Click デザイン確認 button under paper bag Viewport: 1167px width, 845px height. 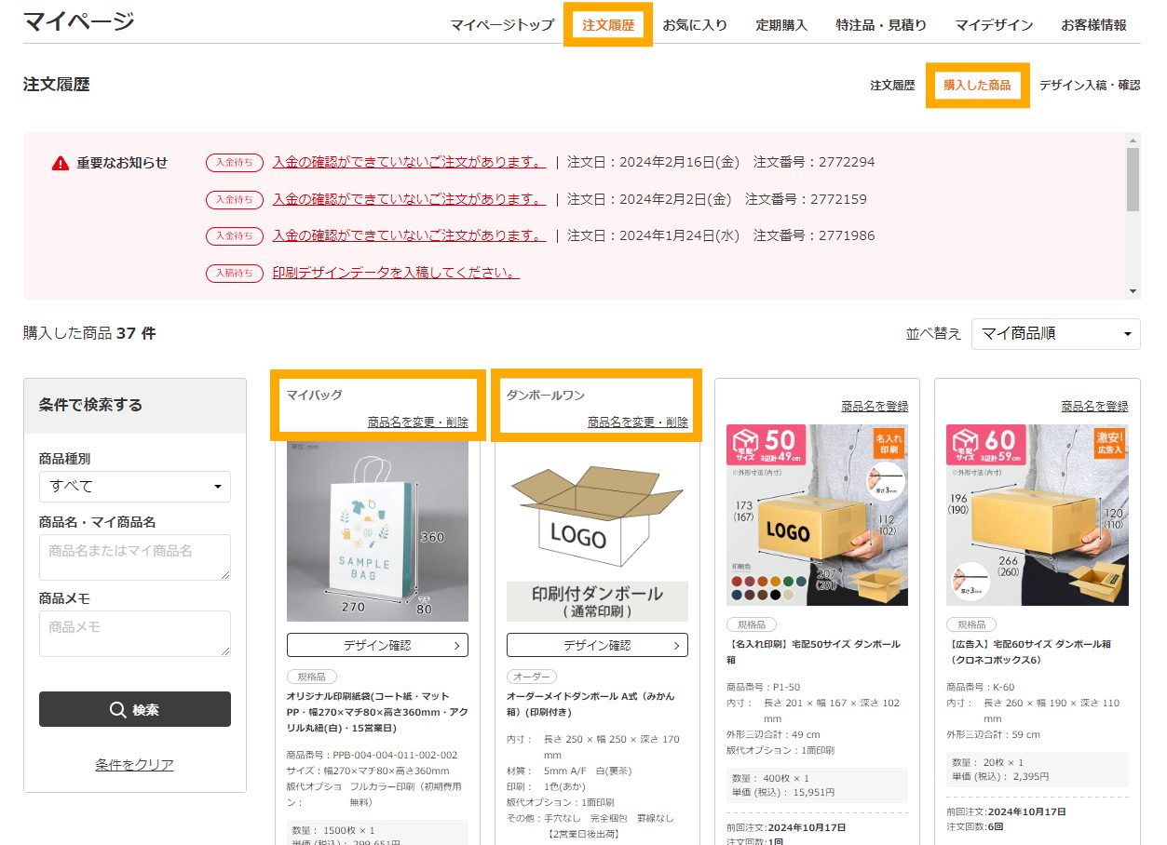(377, 645)
